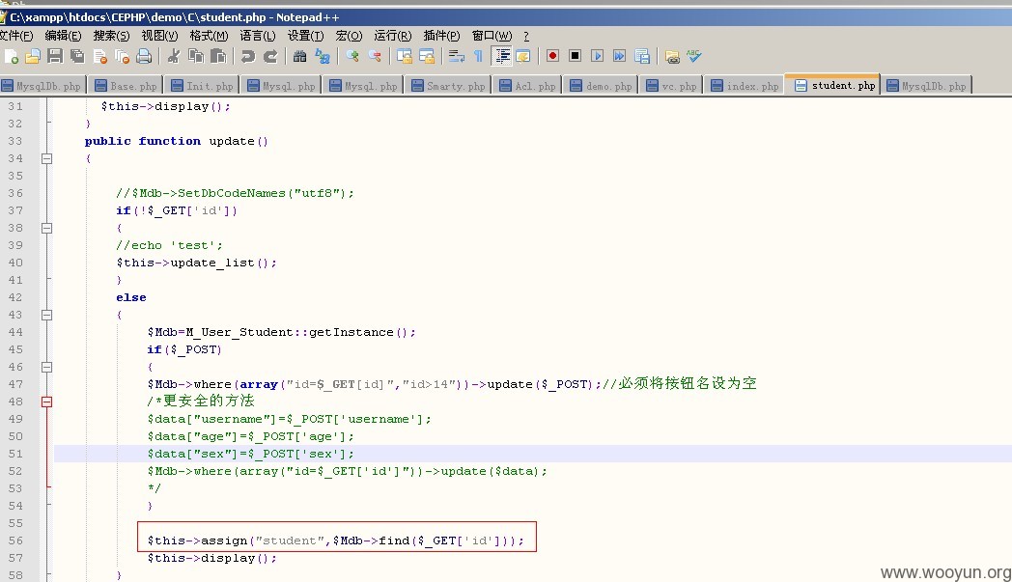Open the 视图(V) menu
Image resolution: width=1012 pixels, height=582 pixels.
point(159,36)
